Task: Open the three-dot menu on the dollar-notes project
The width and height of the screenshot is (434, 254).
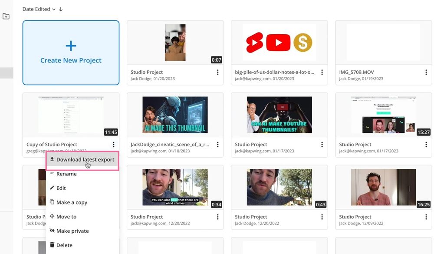Action: [322, 72]
